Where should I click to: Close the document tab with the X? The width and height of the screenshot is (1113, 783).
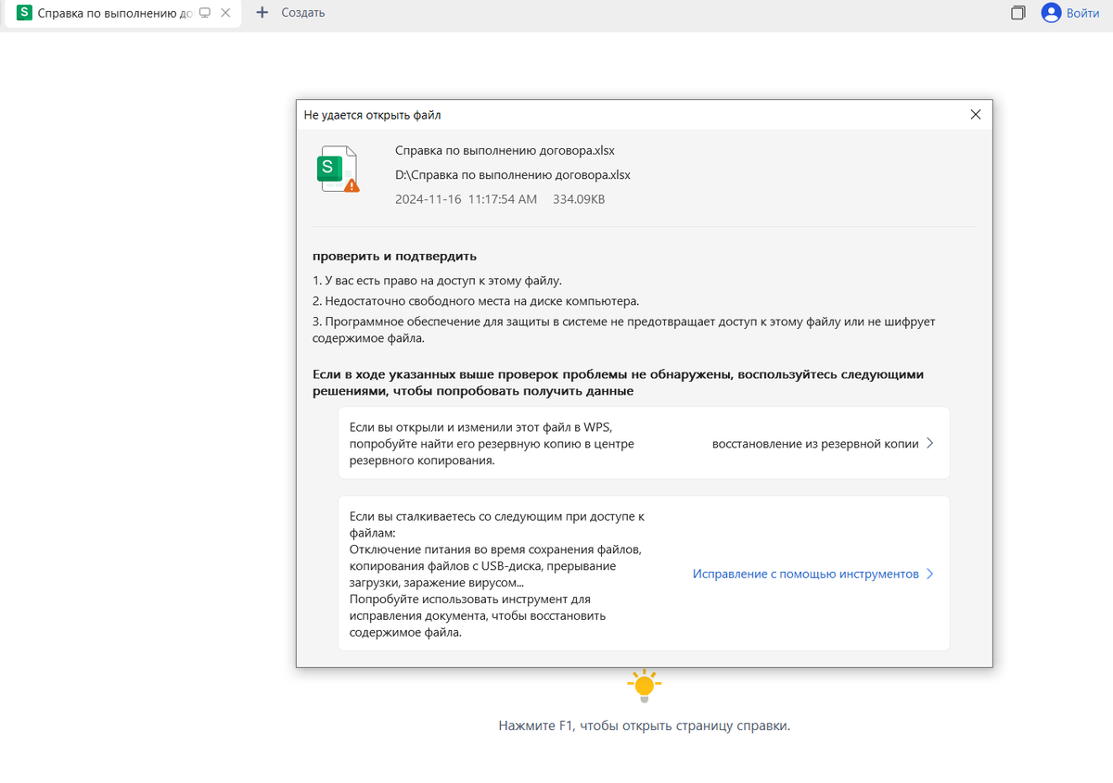(x=225, y=14)
